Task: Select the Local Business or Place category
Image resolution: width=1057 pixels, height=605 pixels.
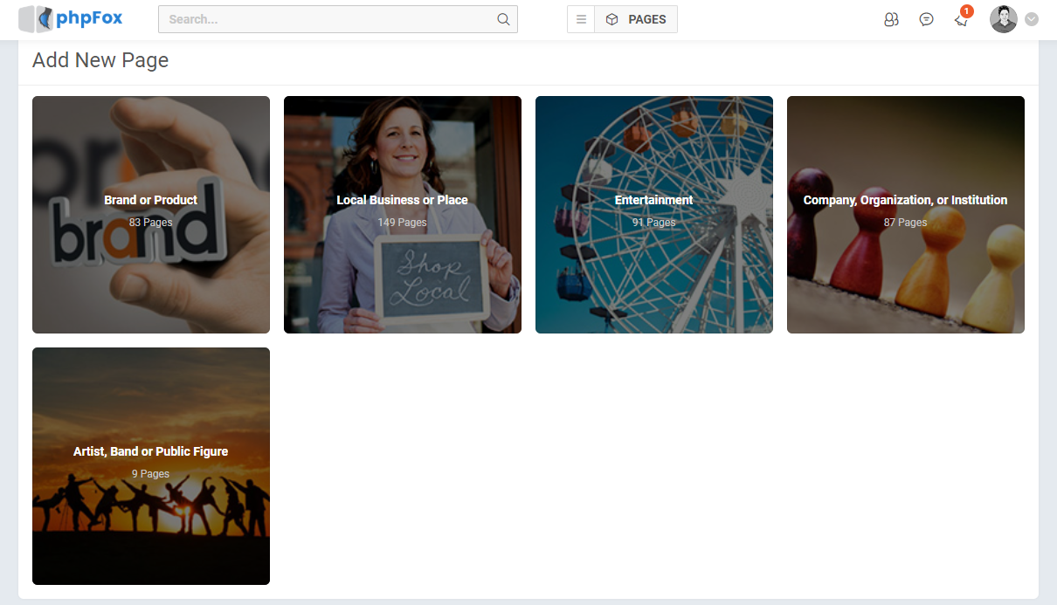Action: point(402,200)
